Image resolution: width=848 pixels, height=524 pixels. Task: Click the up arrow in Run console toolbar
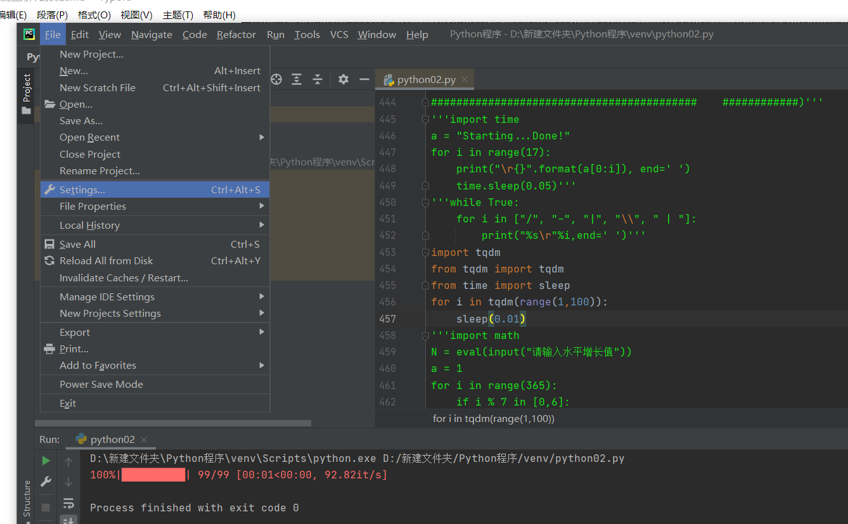(68, 462)
